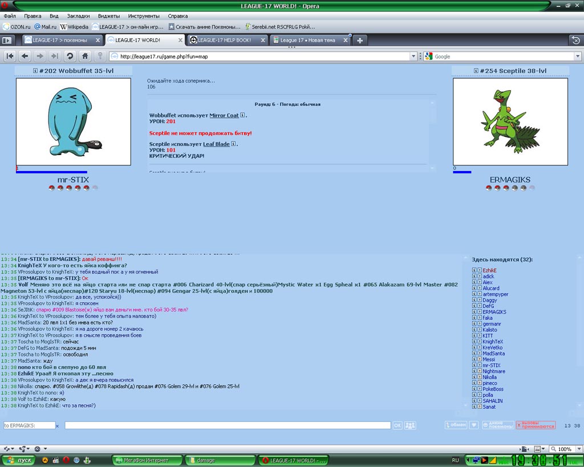Click info icon beside Mirror Coat
This screenshot has height=467, width=584.
click(x=242, y=115)
